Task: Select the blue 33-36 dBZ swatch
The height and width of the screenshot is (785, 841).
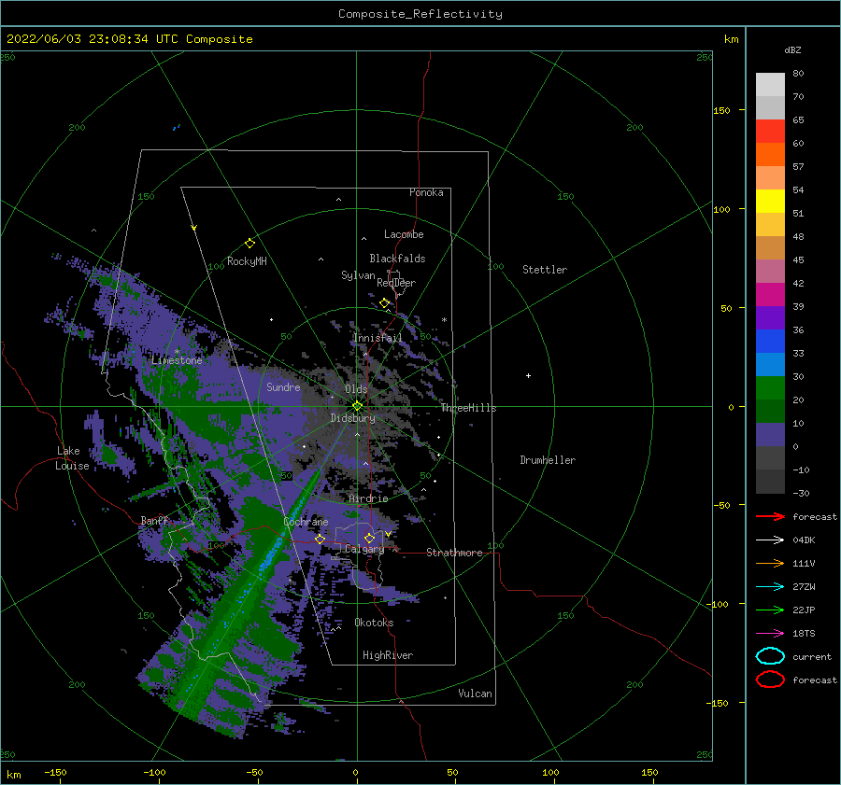Action: pyautogui.click(x=770, y=342)
